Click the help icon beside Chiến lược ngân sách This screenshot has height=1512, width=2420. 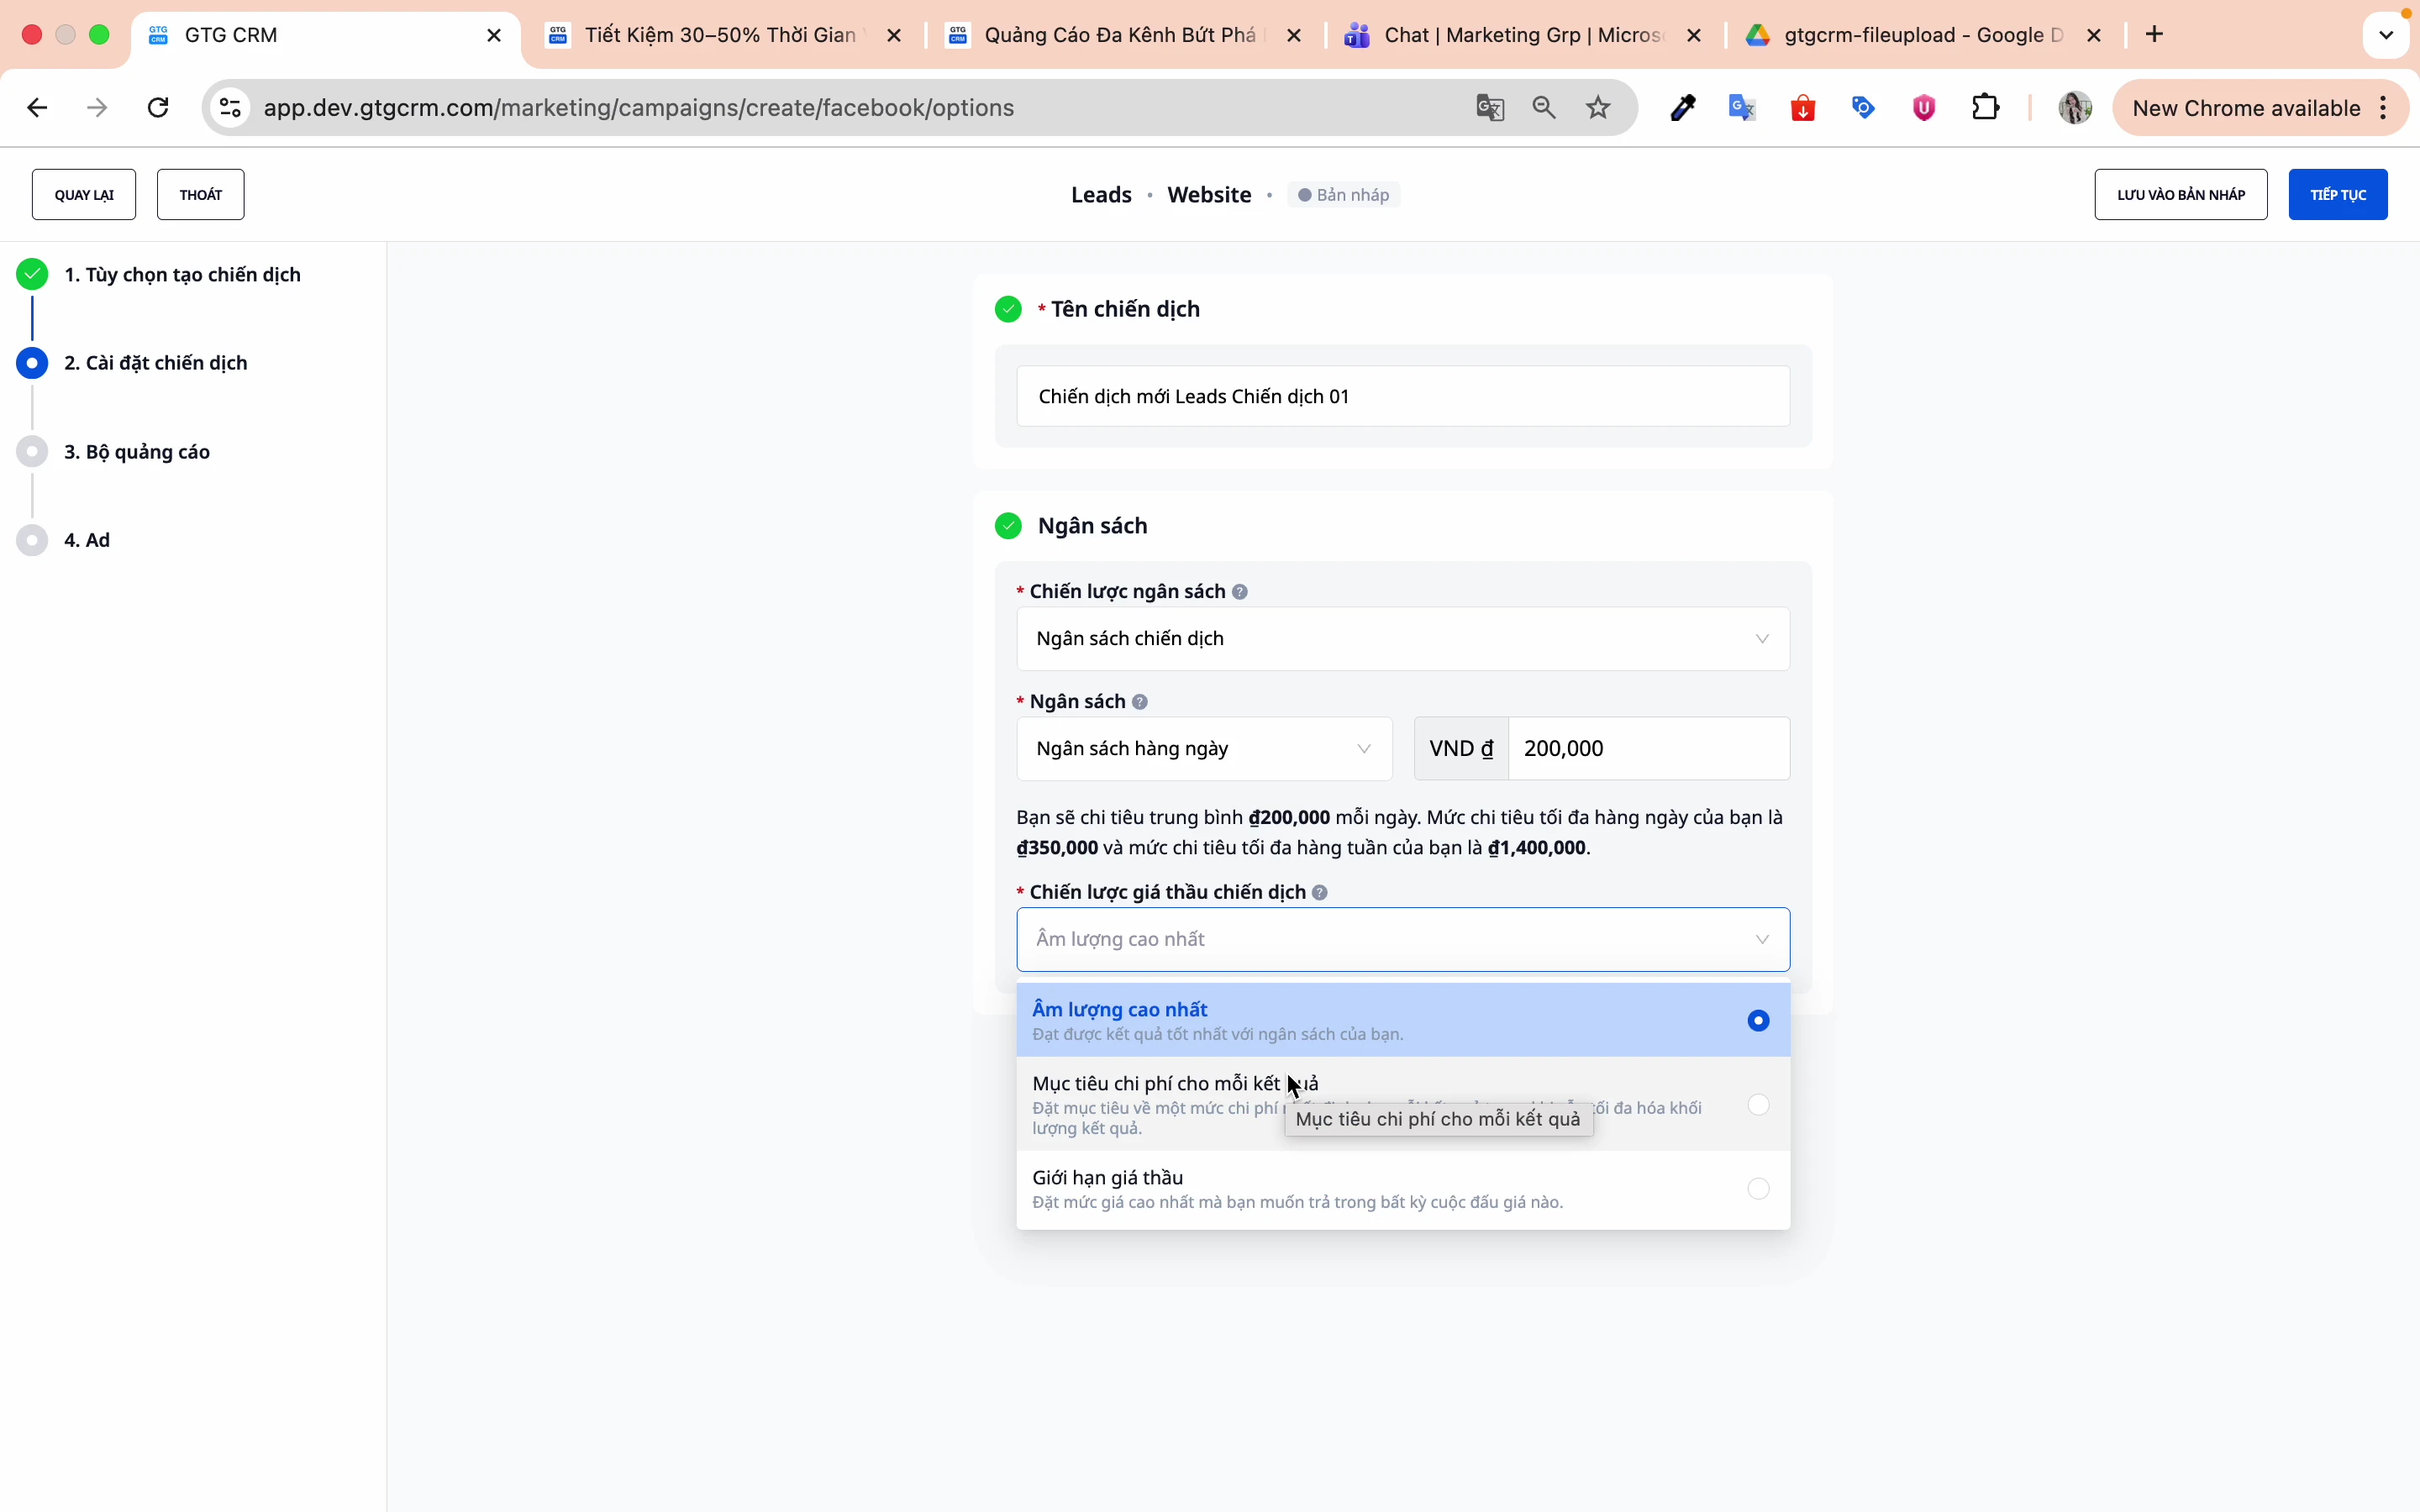1240,592
